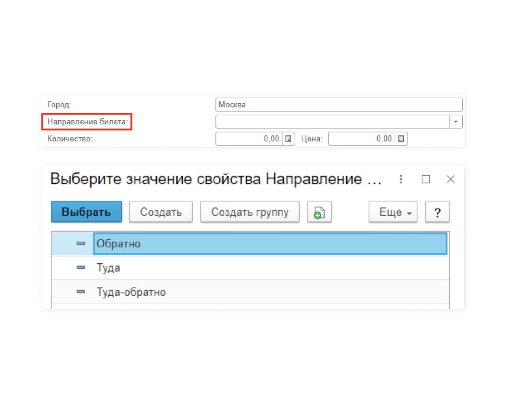Click the create-element-by-copying document icon
505x404 pixels.
320,212
